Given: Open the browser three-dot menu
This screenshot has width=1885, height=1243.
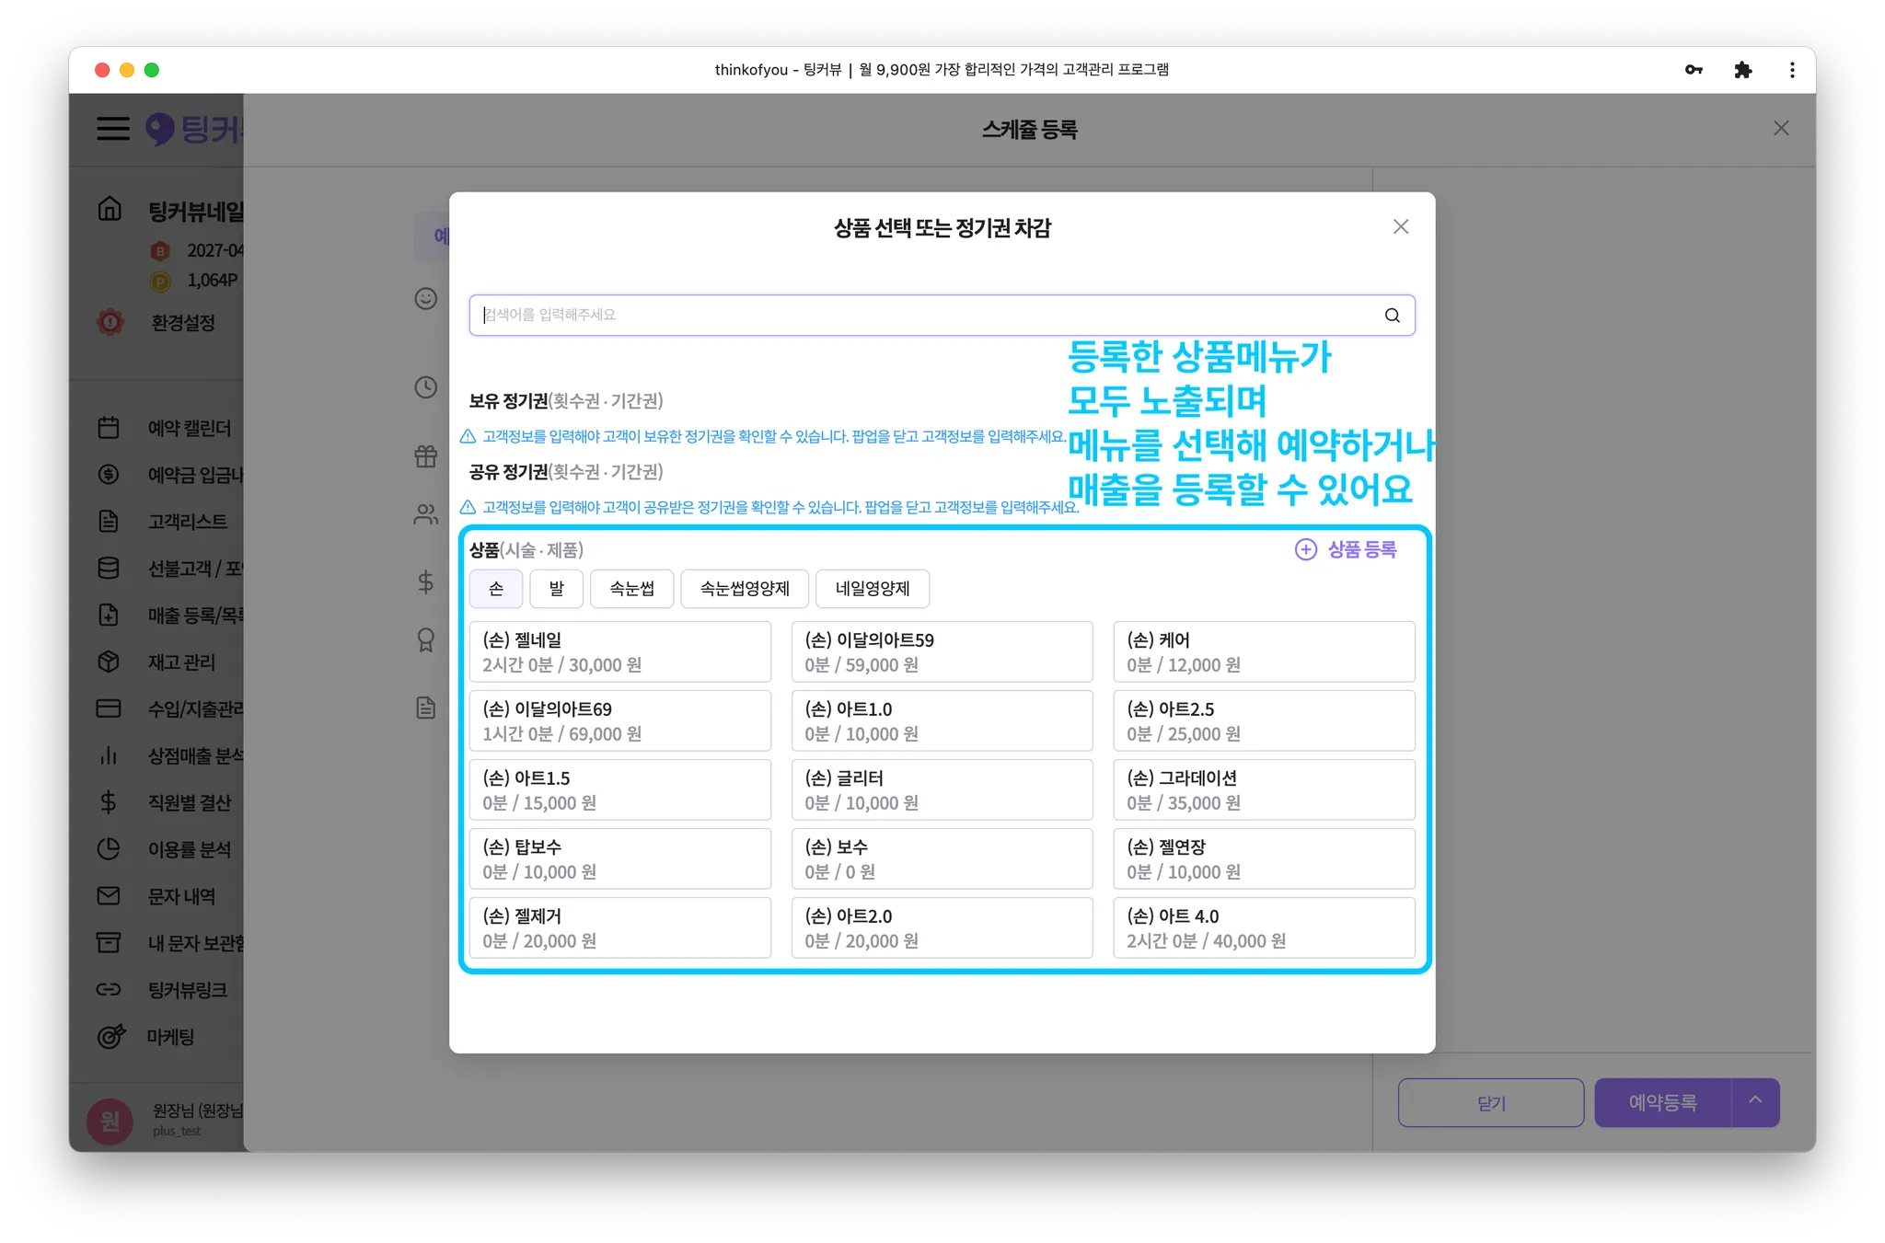Looking at the screenshot, I should coord(1791,70).
